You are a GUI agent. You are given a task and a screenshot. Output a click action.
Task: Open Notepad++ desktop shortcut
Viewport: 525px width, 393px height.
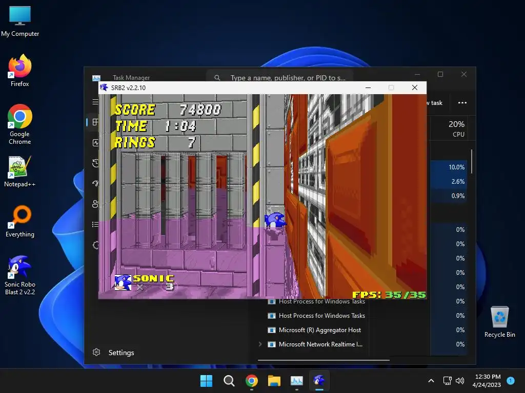tap(20, 171)
